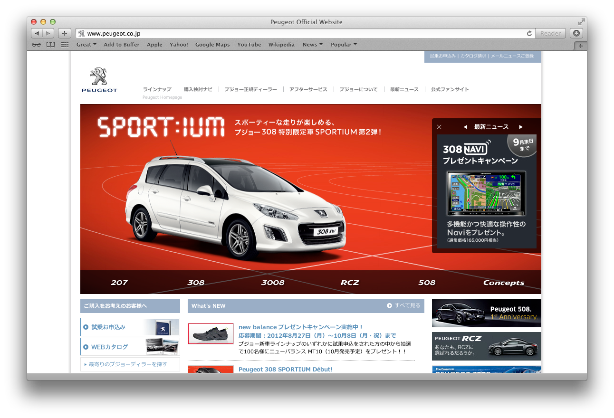Click the すべて見る link text
The image size is (614, 418).
[x=408, y=306]
